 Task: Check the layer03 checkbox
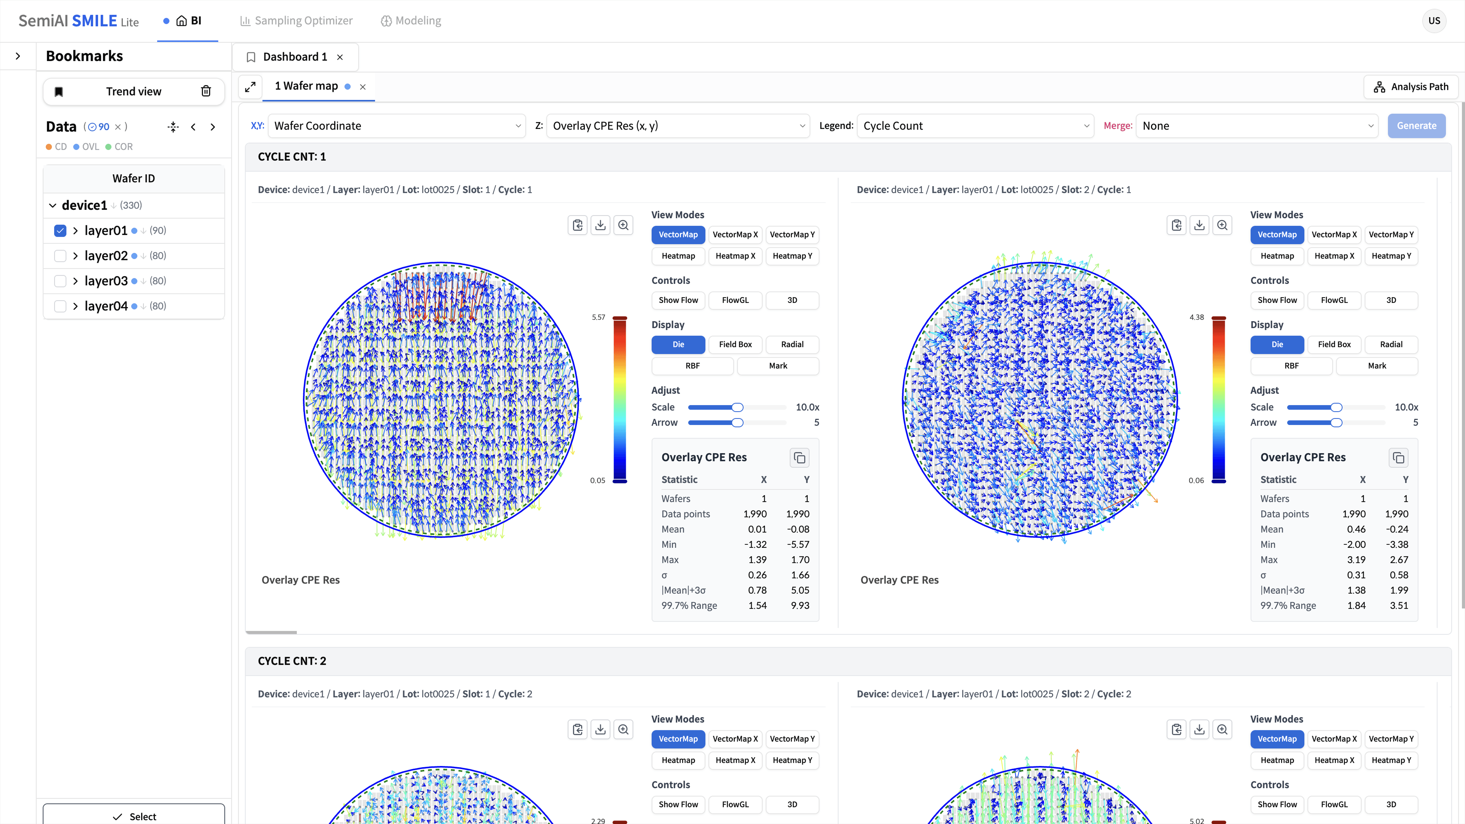click(60, 281)
